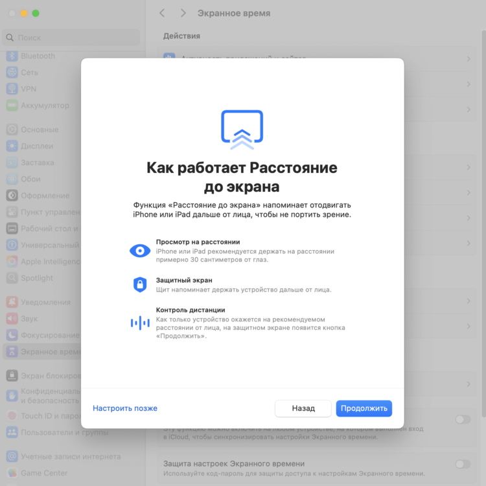
Task: Click the 'Защита настроек Экранного времени' text
Action: (234, 464)
